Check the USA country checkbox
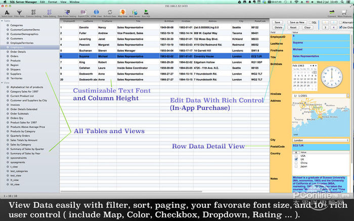This screenshot has width=354, height=221. 295,156
